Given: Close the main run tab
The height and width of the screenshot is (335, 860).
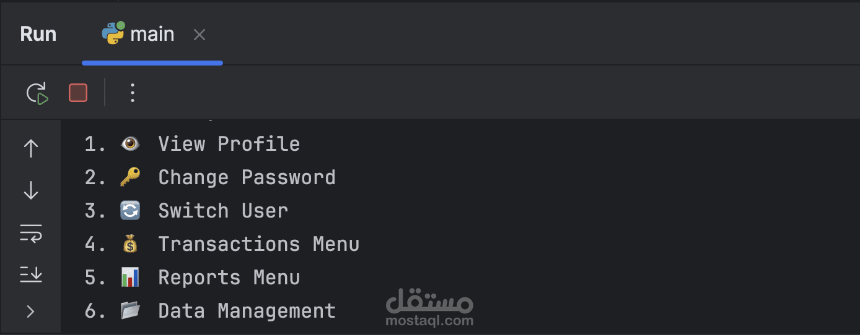Looking at the screenshot, I should 200,35.
